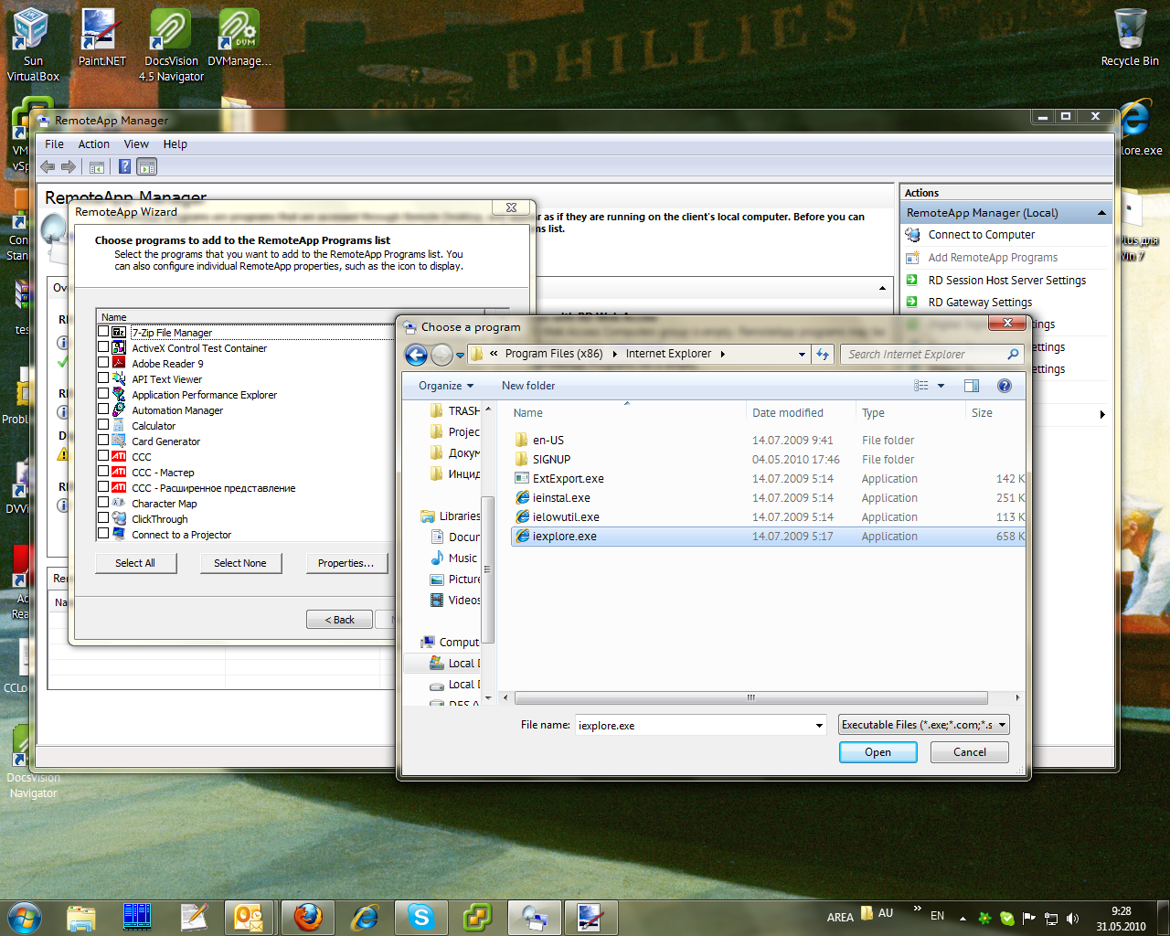The image size is (1170, 936).
Task: Open Paint.NET desktop shortcut
Action: 101,37
